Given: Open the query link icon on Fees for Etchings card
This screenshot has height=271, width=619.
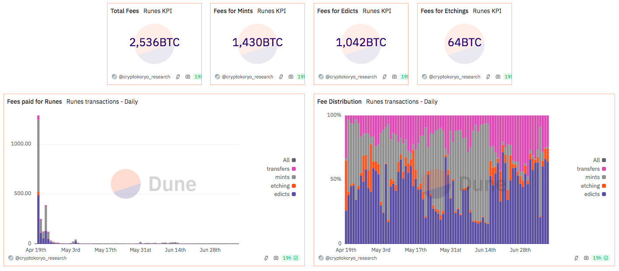Looking at the screenshot, I should pos(488,77).
